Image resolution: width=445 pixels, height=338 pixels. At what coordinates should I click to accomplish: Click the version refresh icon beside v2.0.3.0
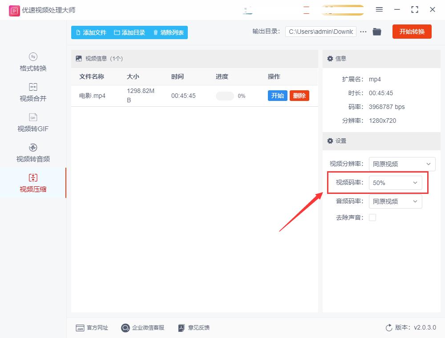[x=389, y=327]
